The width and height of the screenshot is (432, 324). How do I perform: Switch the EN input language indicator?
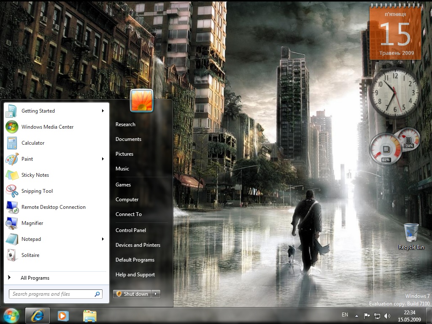coord(345,315)
